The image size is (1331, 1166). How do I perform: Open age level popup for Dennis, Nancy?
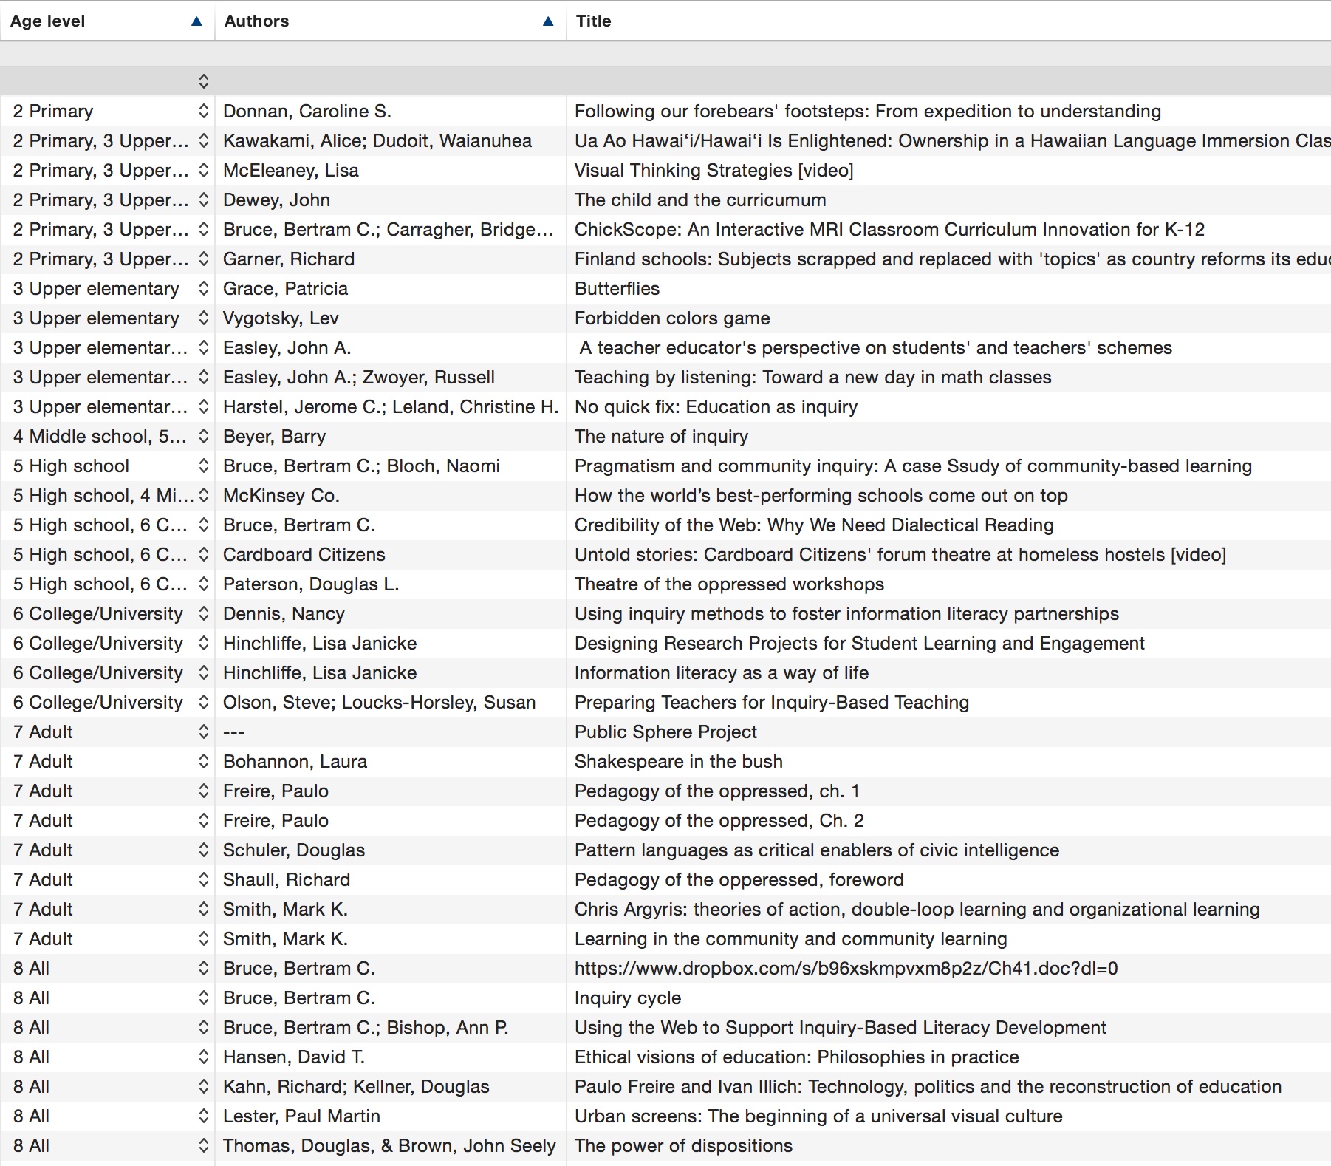coord(204,614)
